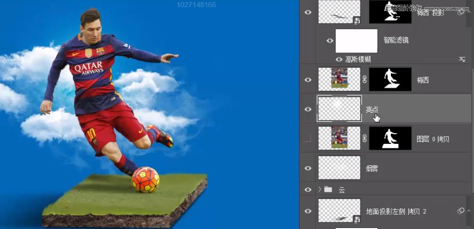Screen dimensions: 474x229
Task: Click the link icon on 图层 0 拷贝 layer
Action: [365, 139]
